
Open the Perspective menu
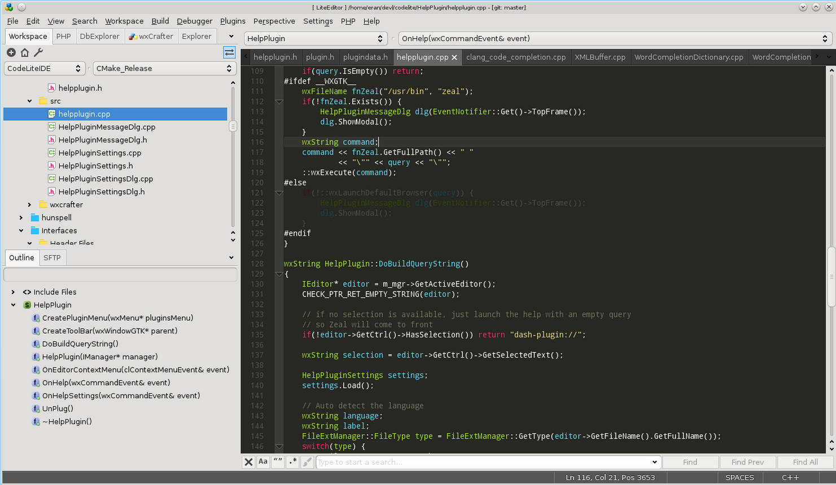tap(274, 21)
